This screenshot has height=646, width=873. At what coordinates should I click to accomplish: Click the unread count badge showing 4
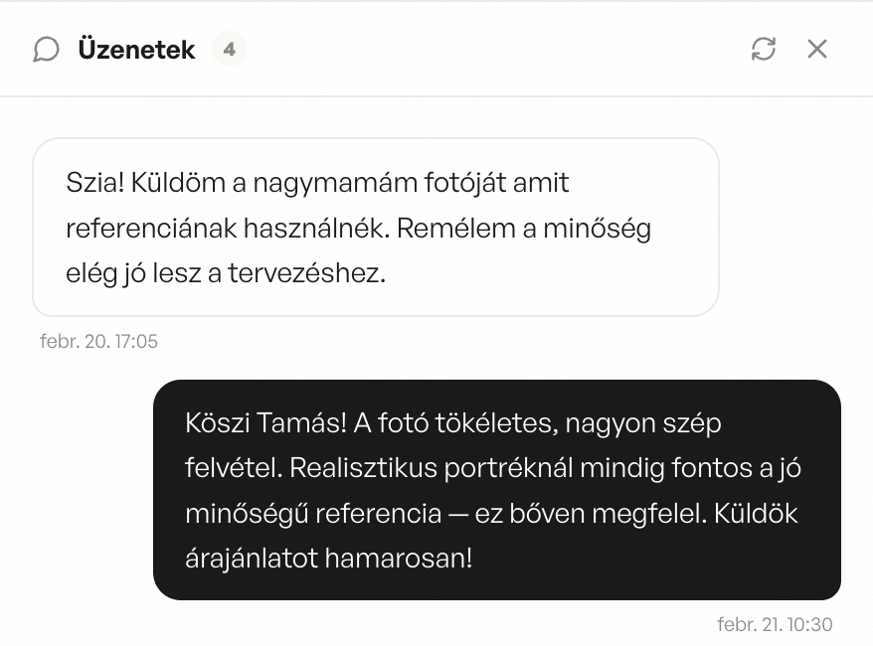[x=230, y=49]
